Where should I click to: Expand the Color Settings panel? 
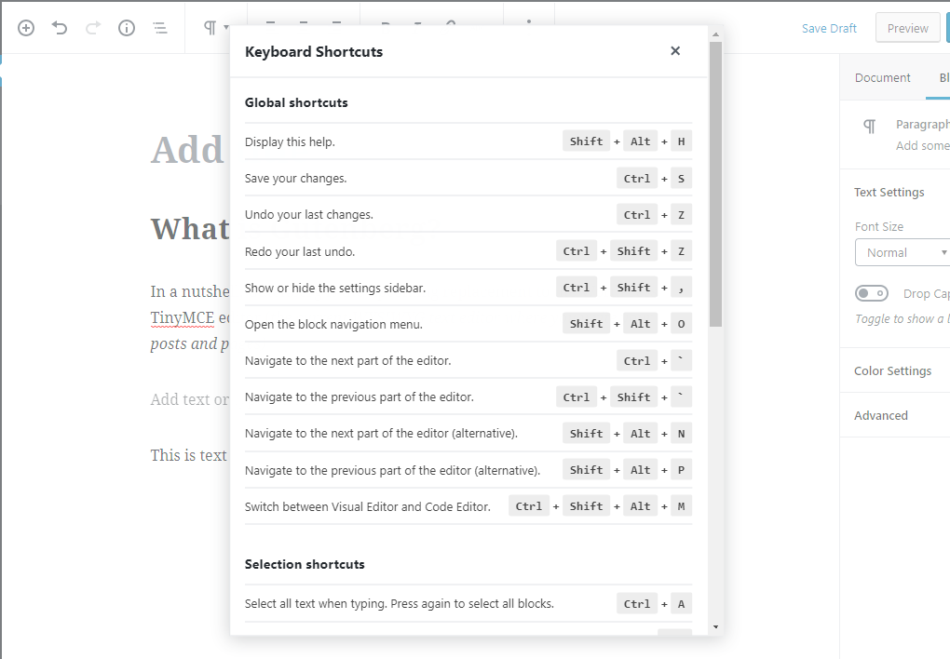pos(895,370)
